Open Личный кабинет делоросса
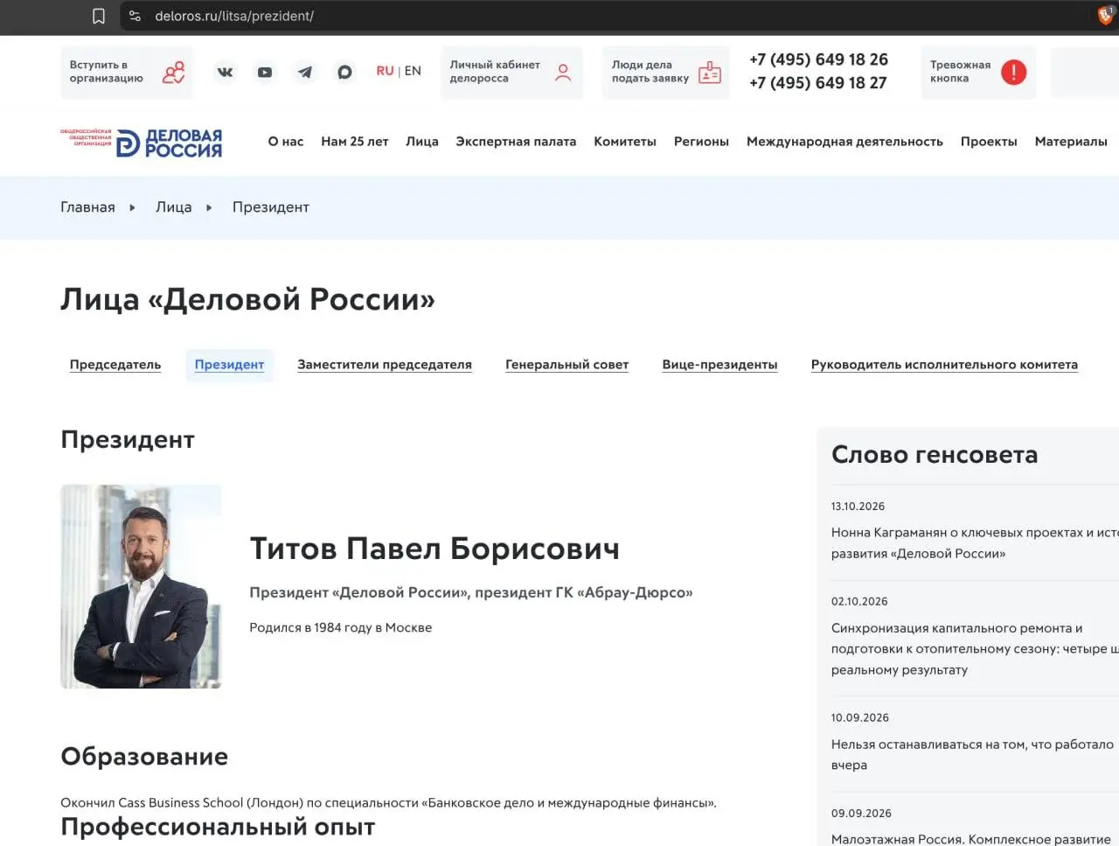Viewport: 1119px width, 846px height. tap(511, 72)
